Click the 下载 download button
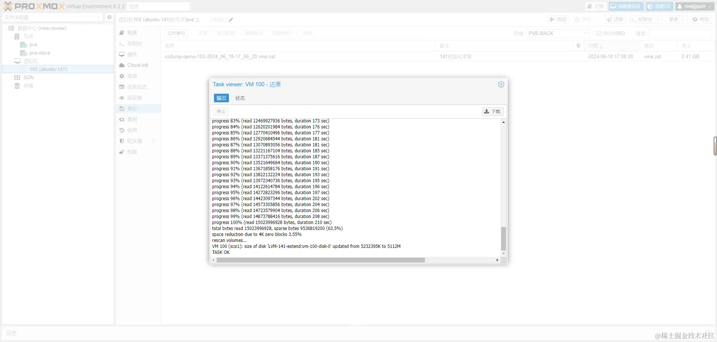The height and width of the screenshot is (342, 717). 493,111
